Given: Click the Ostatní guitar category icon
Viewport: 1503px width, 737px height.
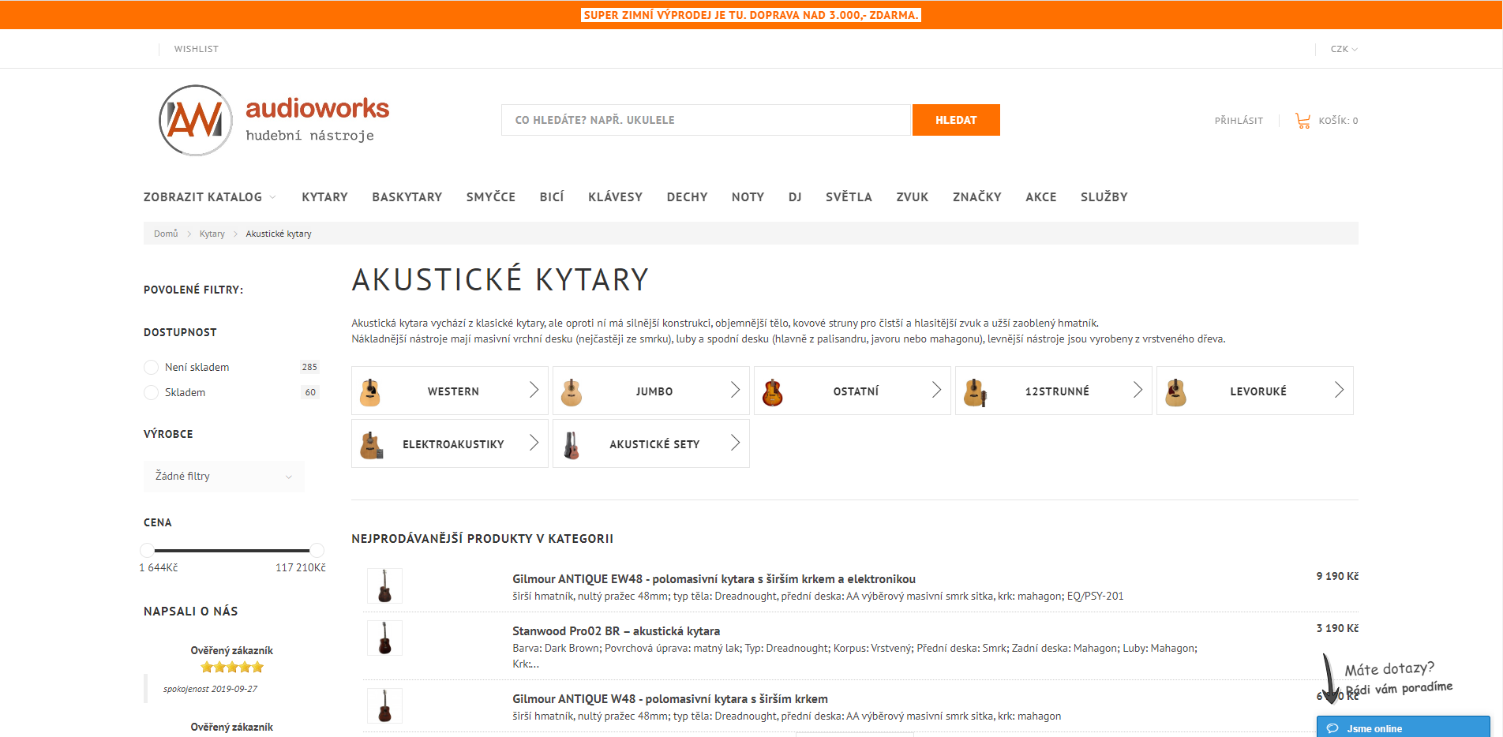Looking at the screenshot, I should (x=773, y=391).
